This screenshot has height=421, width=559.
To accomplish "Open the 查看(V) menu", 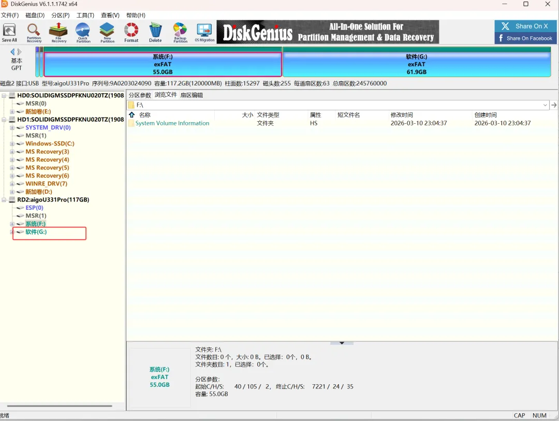I will point(110,16).
